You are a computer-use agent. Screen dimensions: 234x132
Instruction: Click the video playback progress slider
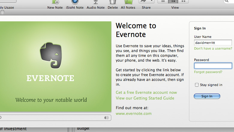tap(51, 118)
